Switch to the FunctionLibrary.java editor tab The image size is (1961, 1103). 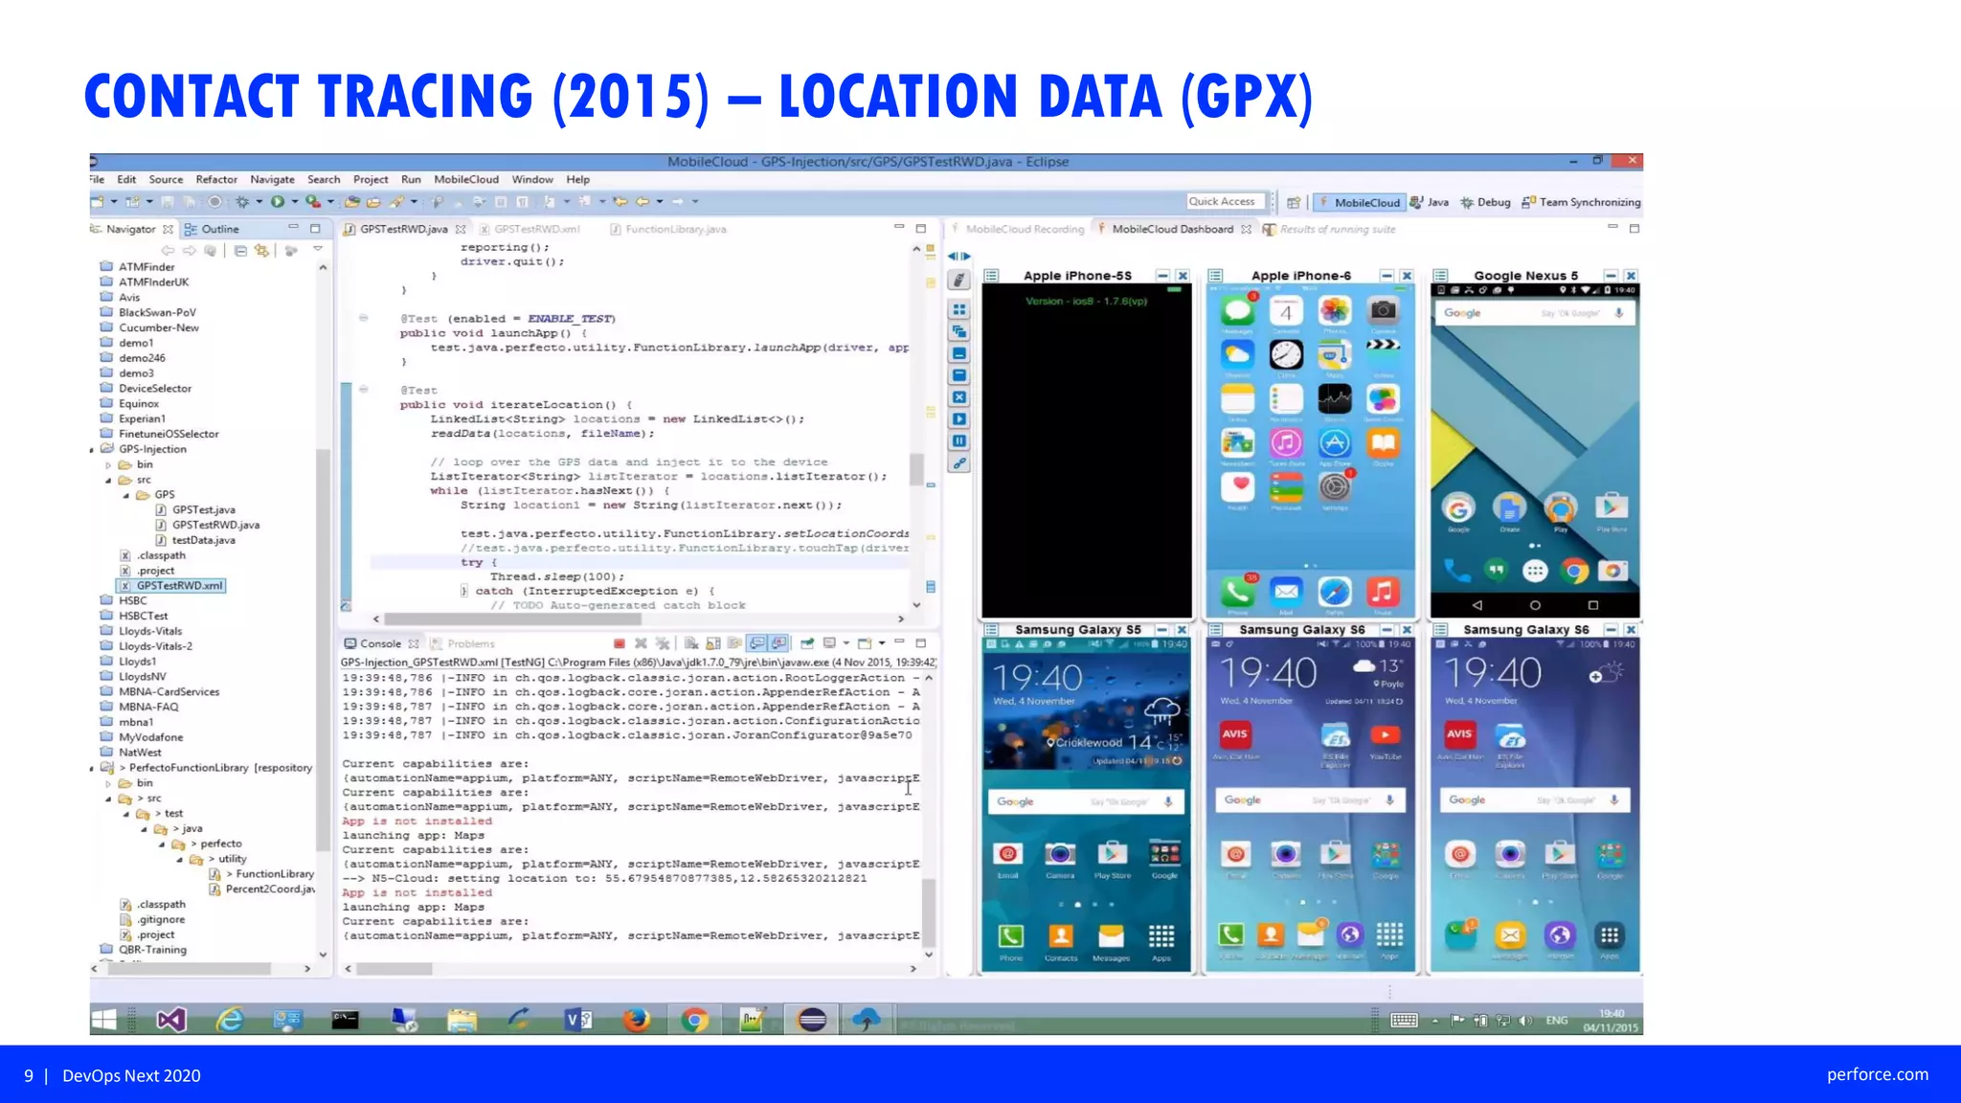[668, 229]
